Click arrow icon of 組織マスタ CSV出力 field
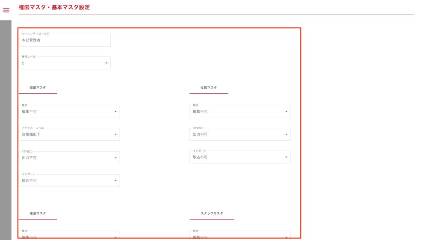The width and height of the screenshot is (438, 240). point(115,158)
